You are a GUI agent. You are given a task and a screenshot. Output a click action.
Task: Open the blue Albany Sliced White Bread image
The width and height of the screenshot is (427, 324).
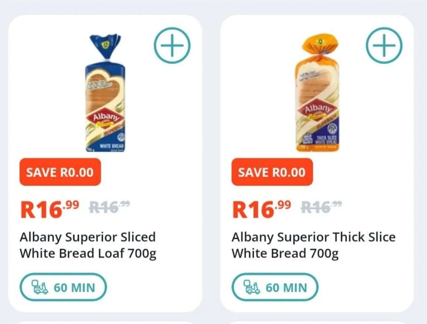click(105, 93)
